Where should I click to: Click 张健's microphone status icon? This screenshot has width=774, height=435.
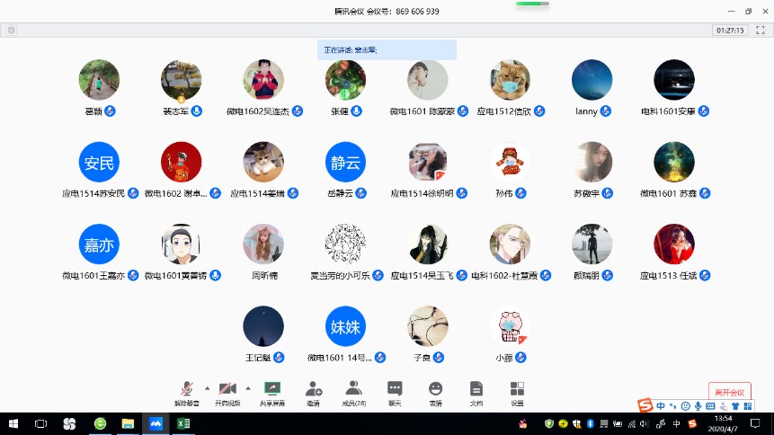tap(357, 111)
